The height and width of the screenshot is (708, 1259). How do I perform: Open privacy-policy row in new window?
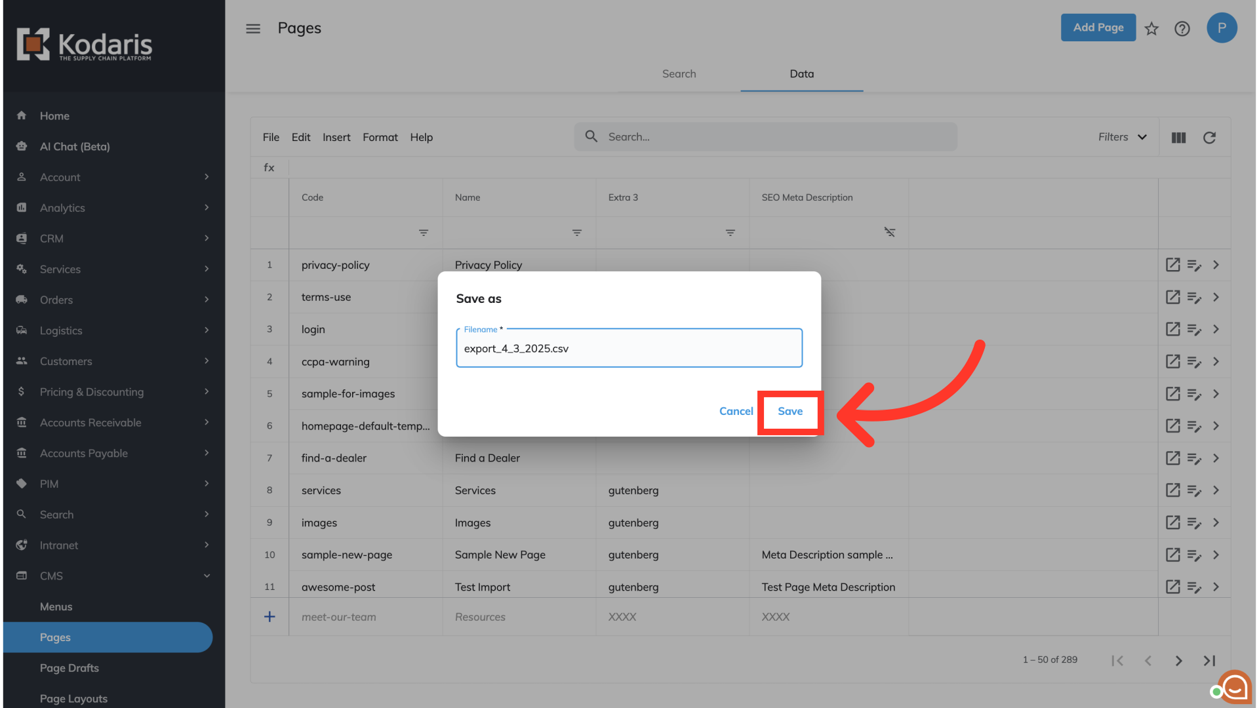click(1172, 265)
